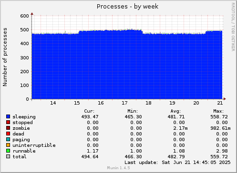Click the x-axis date label 17

124,103
